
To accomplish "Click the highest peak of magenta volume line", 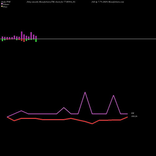I will tap(85, 92).
